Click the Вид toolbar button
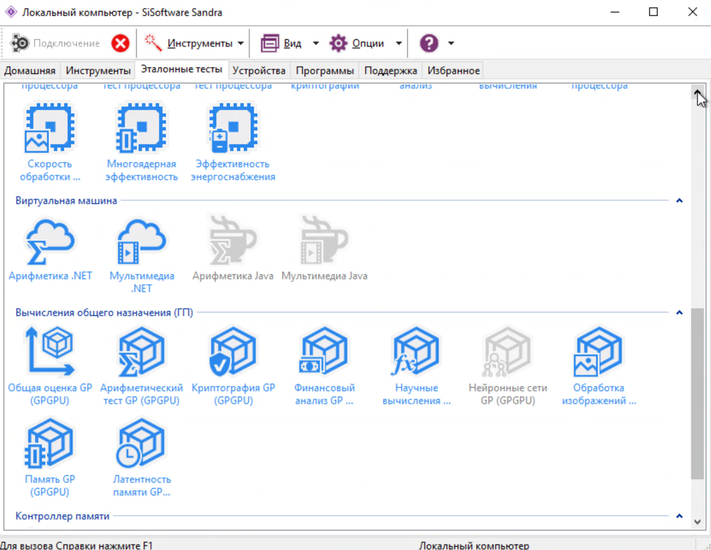Screen dimensions: 711x550 tap(282, 43)
